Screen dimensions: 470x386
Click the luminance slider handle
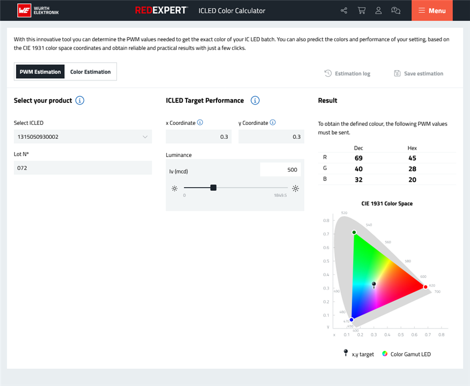[x=213, y=188]
